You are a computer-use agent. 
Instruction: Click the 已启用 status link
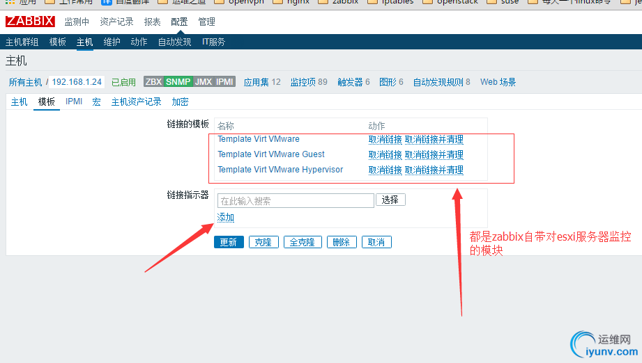point(123,82)
